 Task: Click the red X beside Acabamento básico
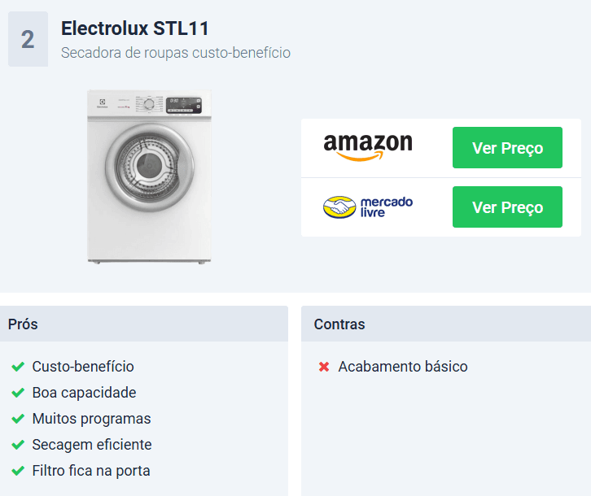click(x=324, y=367)
